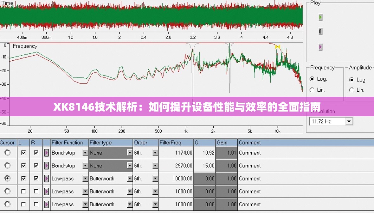Select Cursor radio for last filter row

(7, 204)
